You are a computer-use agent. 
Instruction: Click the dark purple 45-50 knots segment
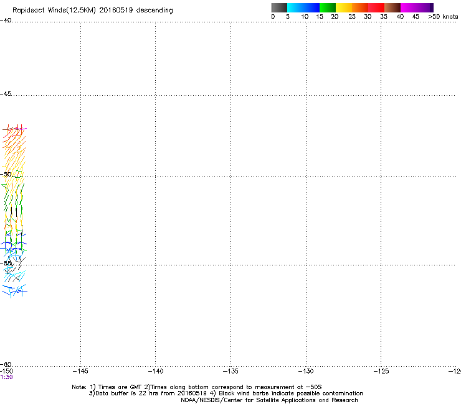pyautogui.click(x=425, y=7)
